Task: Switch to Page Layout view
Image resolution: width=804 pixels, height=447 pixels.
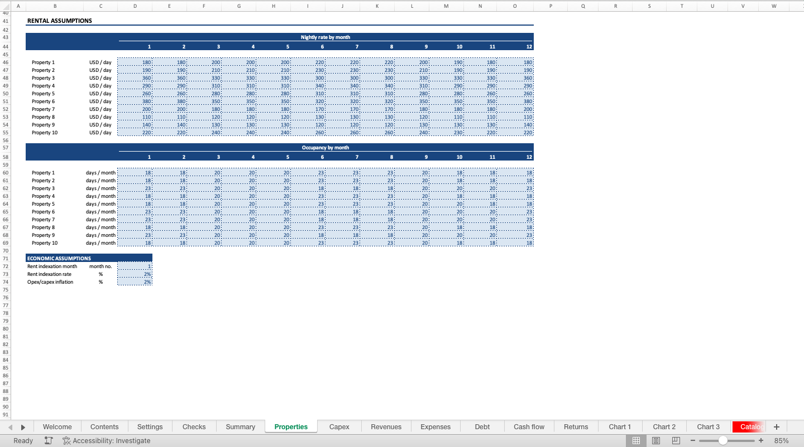Action: click(655, 440)
